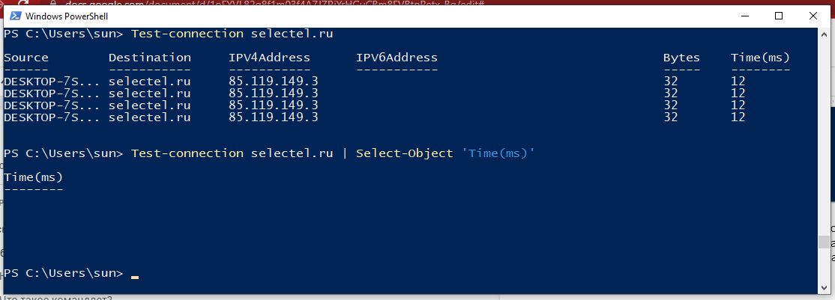835x300 pixels.
Task: Click the first Test-connection command
Action: point(187,34)
